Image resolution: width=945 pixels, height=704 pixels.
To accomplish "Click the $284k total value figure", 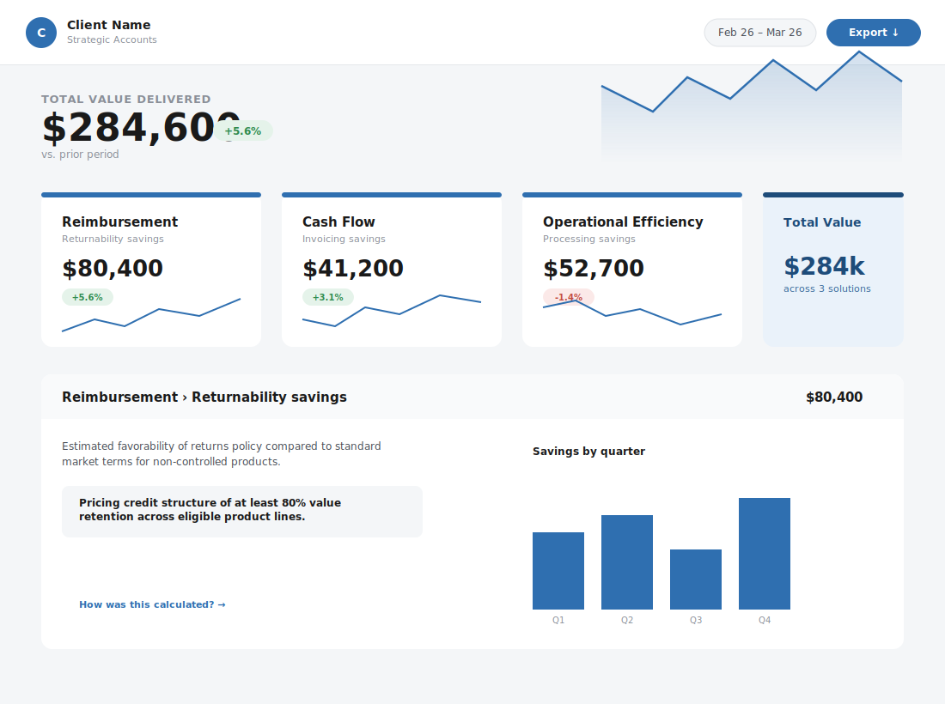I will coord(824,266).
